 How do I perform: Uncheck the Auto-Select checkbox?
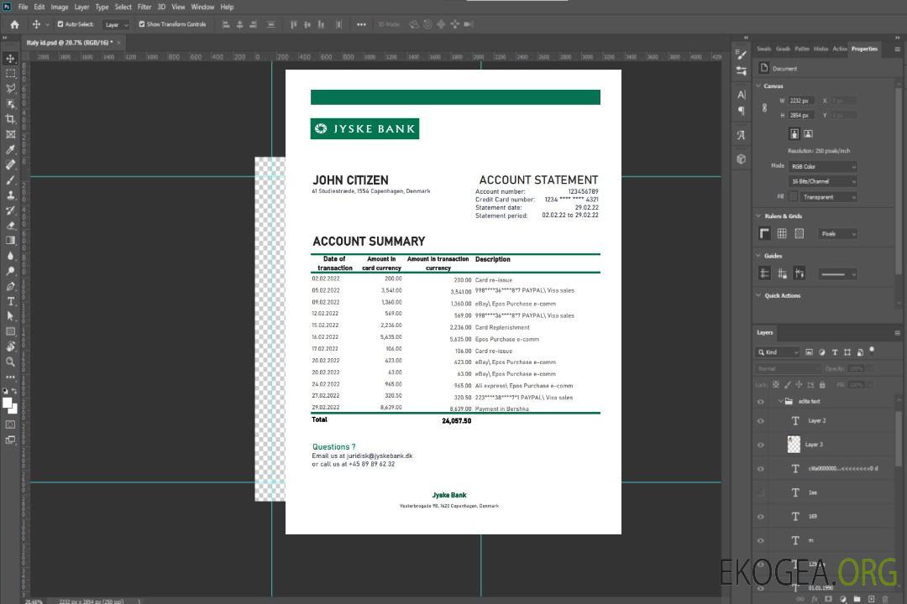[x=60, y=24]
